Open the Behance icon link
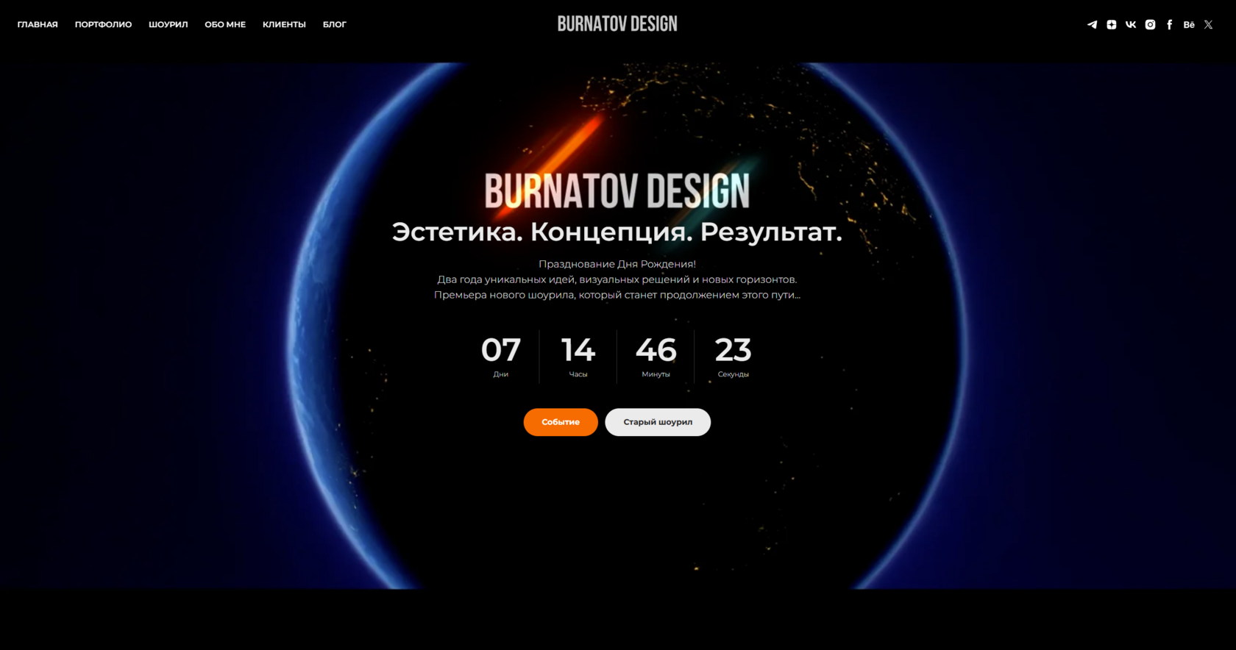Viewport: 1236px width, 650px height. pyautogui.click(x=1189, y=24)
